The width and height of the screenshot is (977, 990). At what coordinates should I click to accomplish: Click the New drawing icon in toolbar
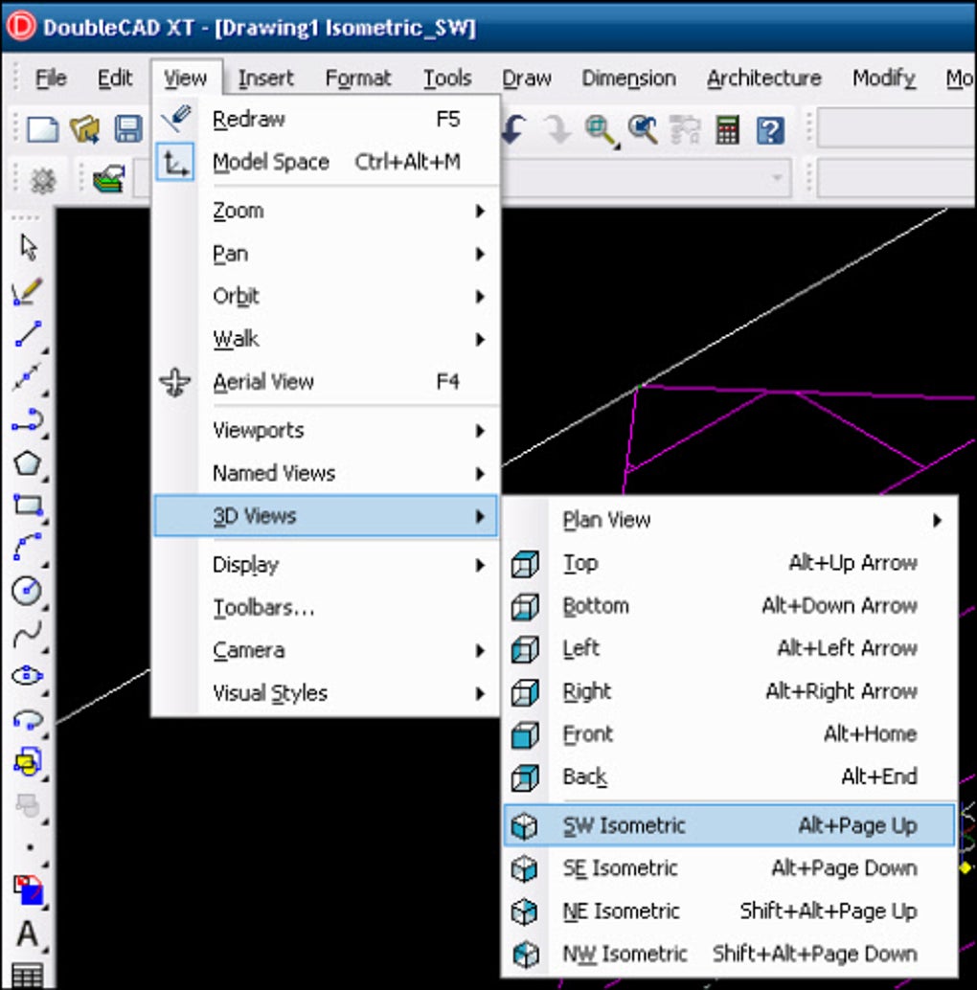point(42,130)
